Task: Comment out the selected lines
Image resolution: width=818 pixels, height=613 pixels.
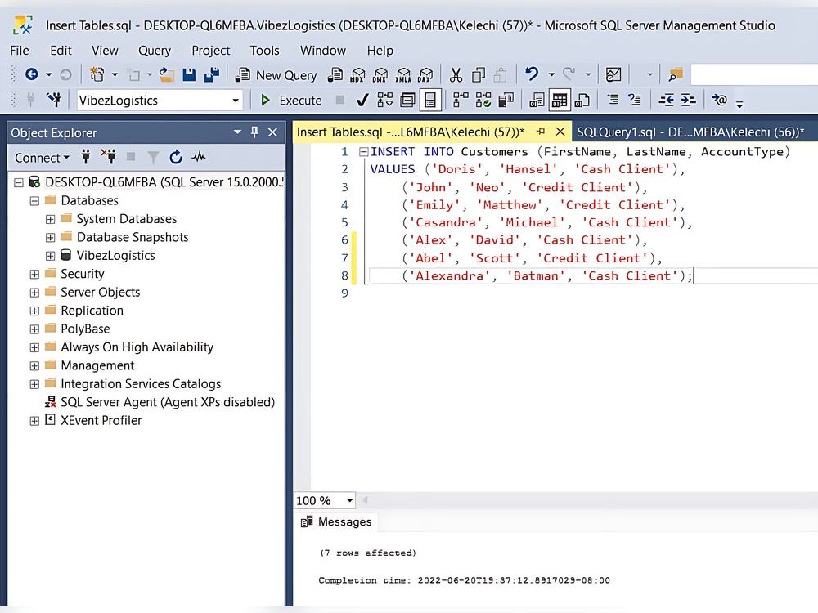Action: 613,100
